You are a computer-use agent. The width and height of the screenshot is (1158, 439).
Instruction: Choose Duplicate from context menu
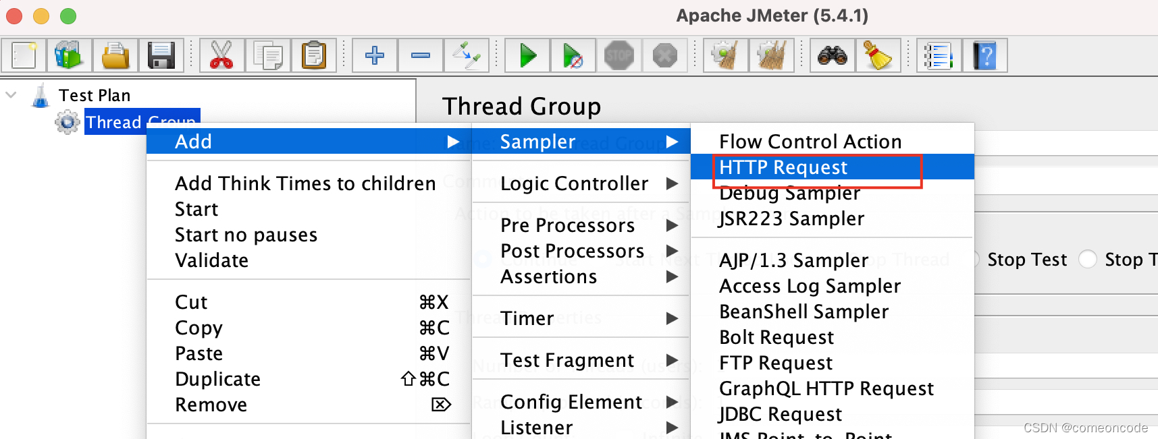point(309,379)
